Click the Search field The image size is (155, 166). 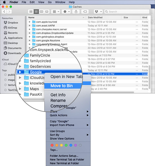tap(127, 12)
